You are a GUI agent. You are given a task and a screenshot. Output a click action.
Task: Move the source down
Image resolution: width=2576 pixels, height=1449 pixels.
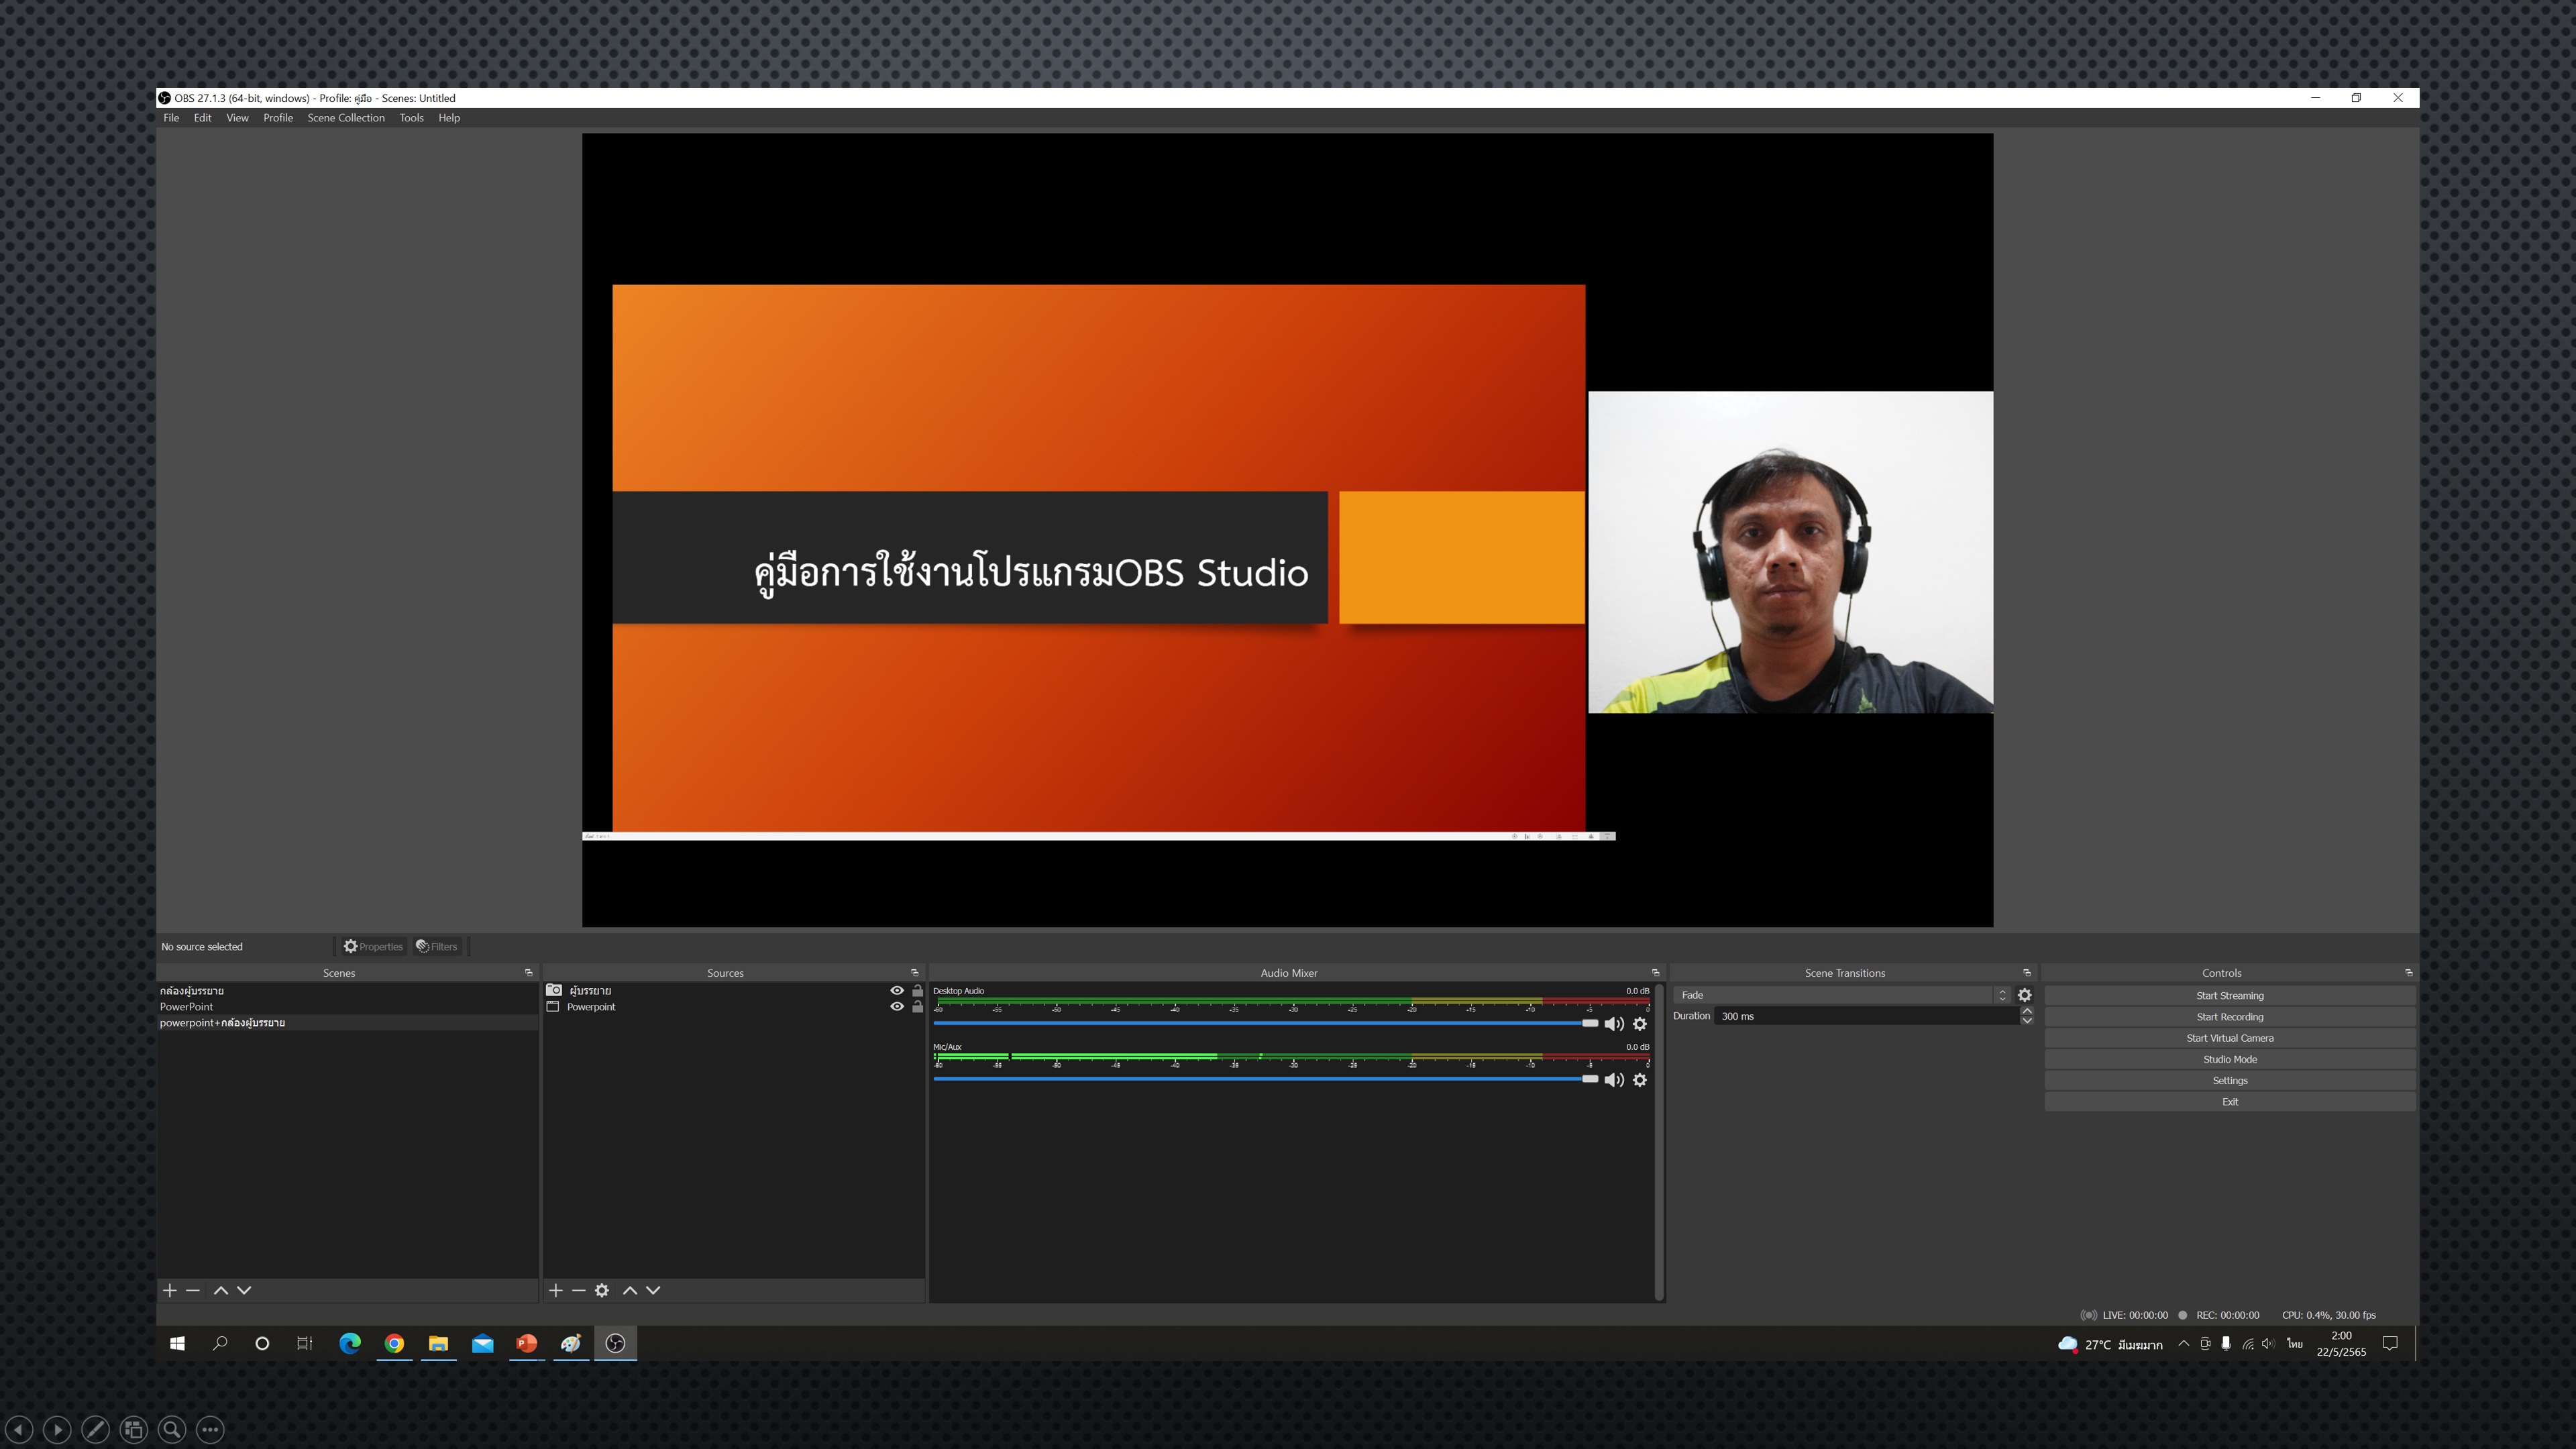click(653, 1291)
